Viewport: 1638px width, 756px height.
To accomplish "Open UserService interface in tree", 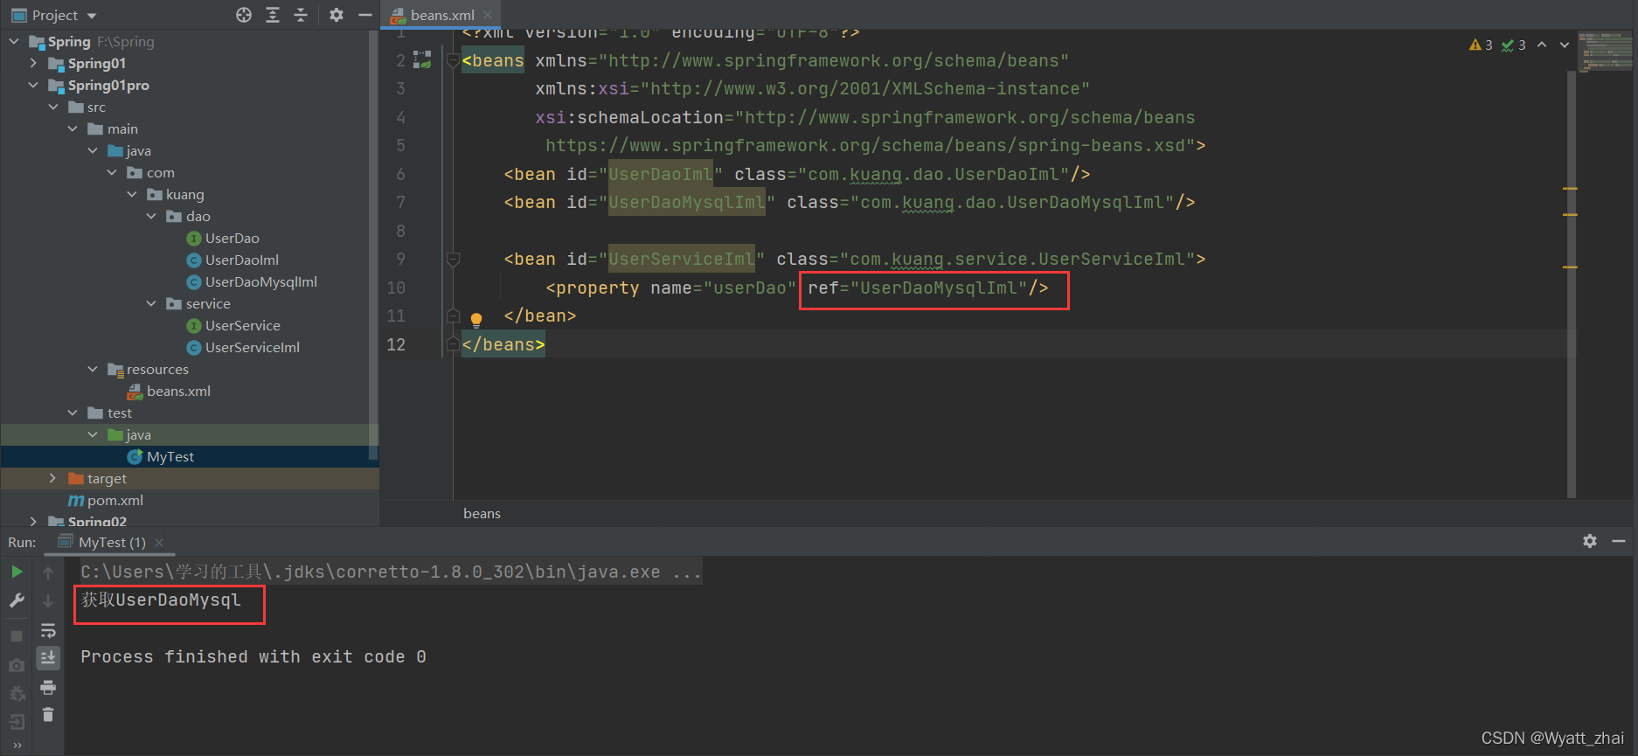I will (x=243, y=325).
